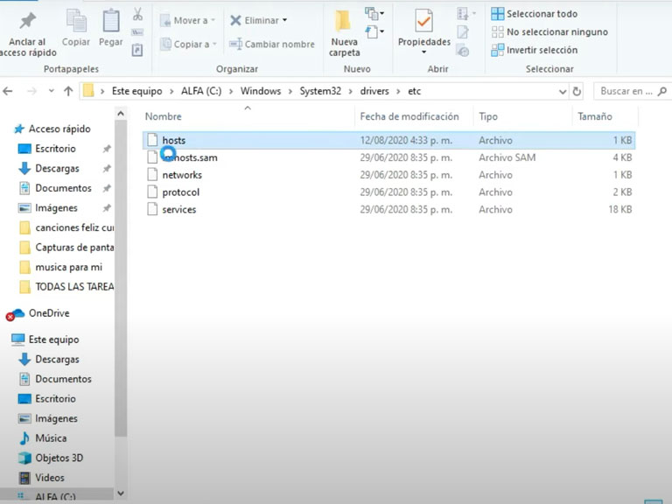Viewport: 672px width, 504px height.
Task: Click Seleccionar todo
Action: [534, 14]
